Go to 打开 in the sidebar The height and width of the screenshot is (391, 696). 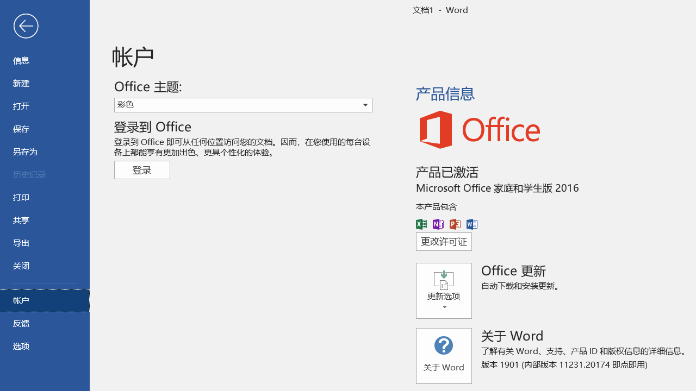click(45, 106)
